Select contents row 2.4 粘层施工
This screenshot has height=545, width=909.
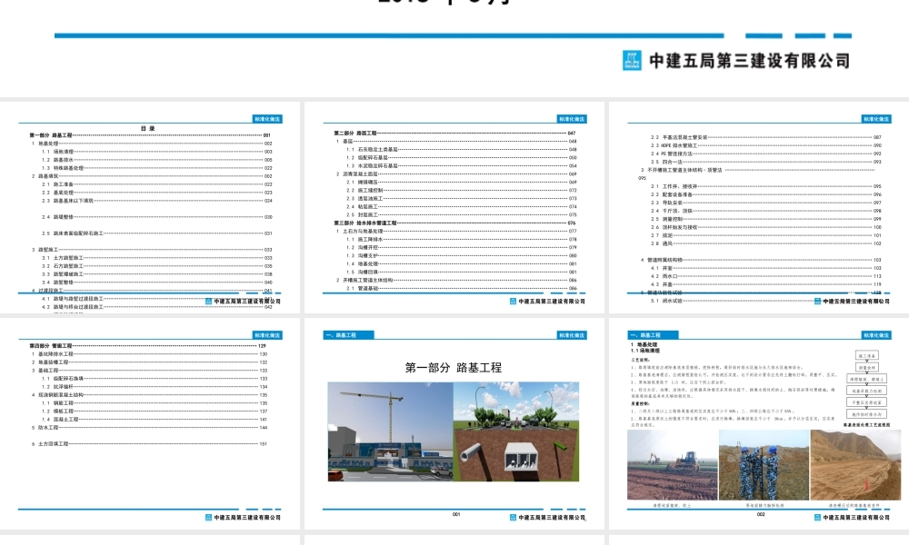(462, 206)
